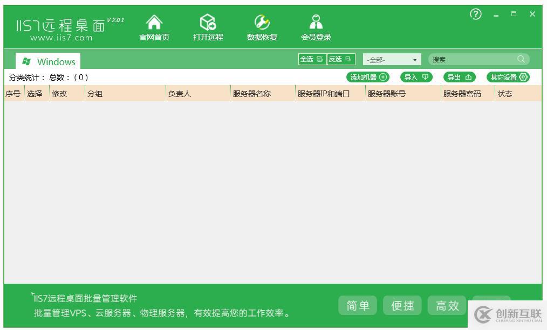Screen dimensions: 547x330
Task: Click the 简单 label in the footer
Action: click(358, 305)
